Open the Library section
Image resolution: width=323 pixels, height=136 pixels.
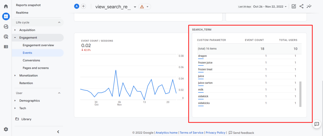[x=26, y=119]
